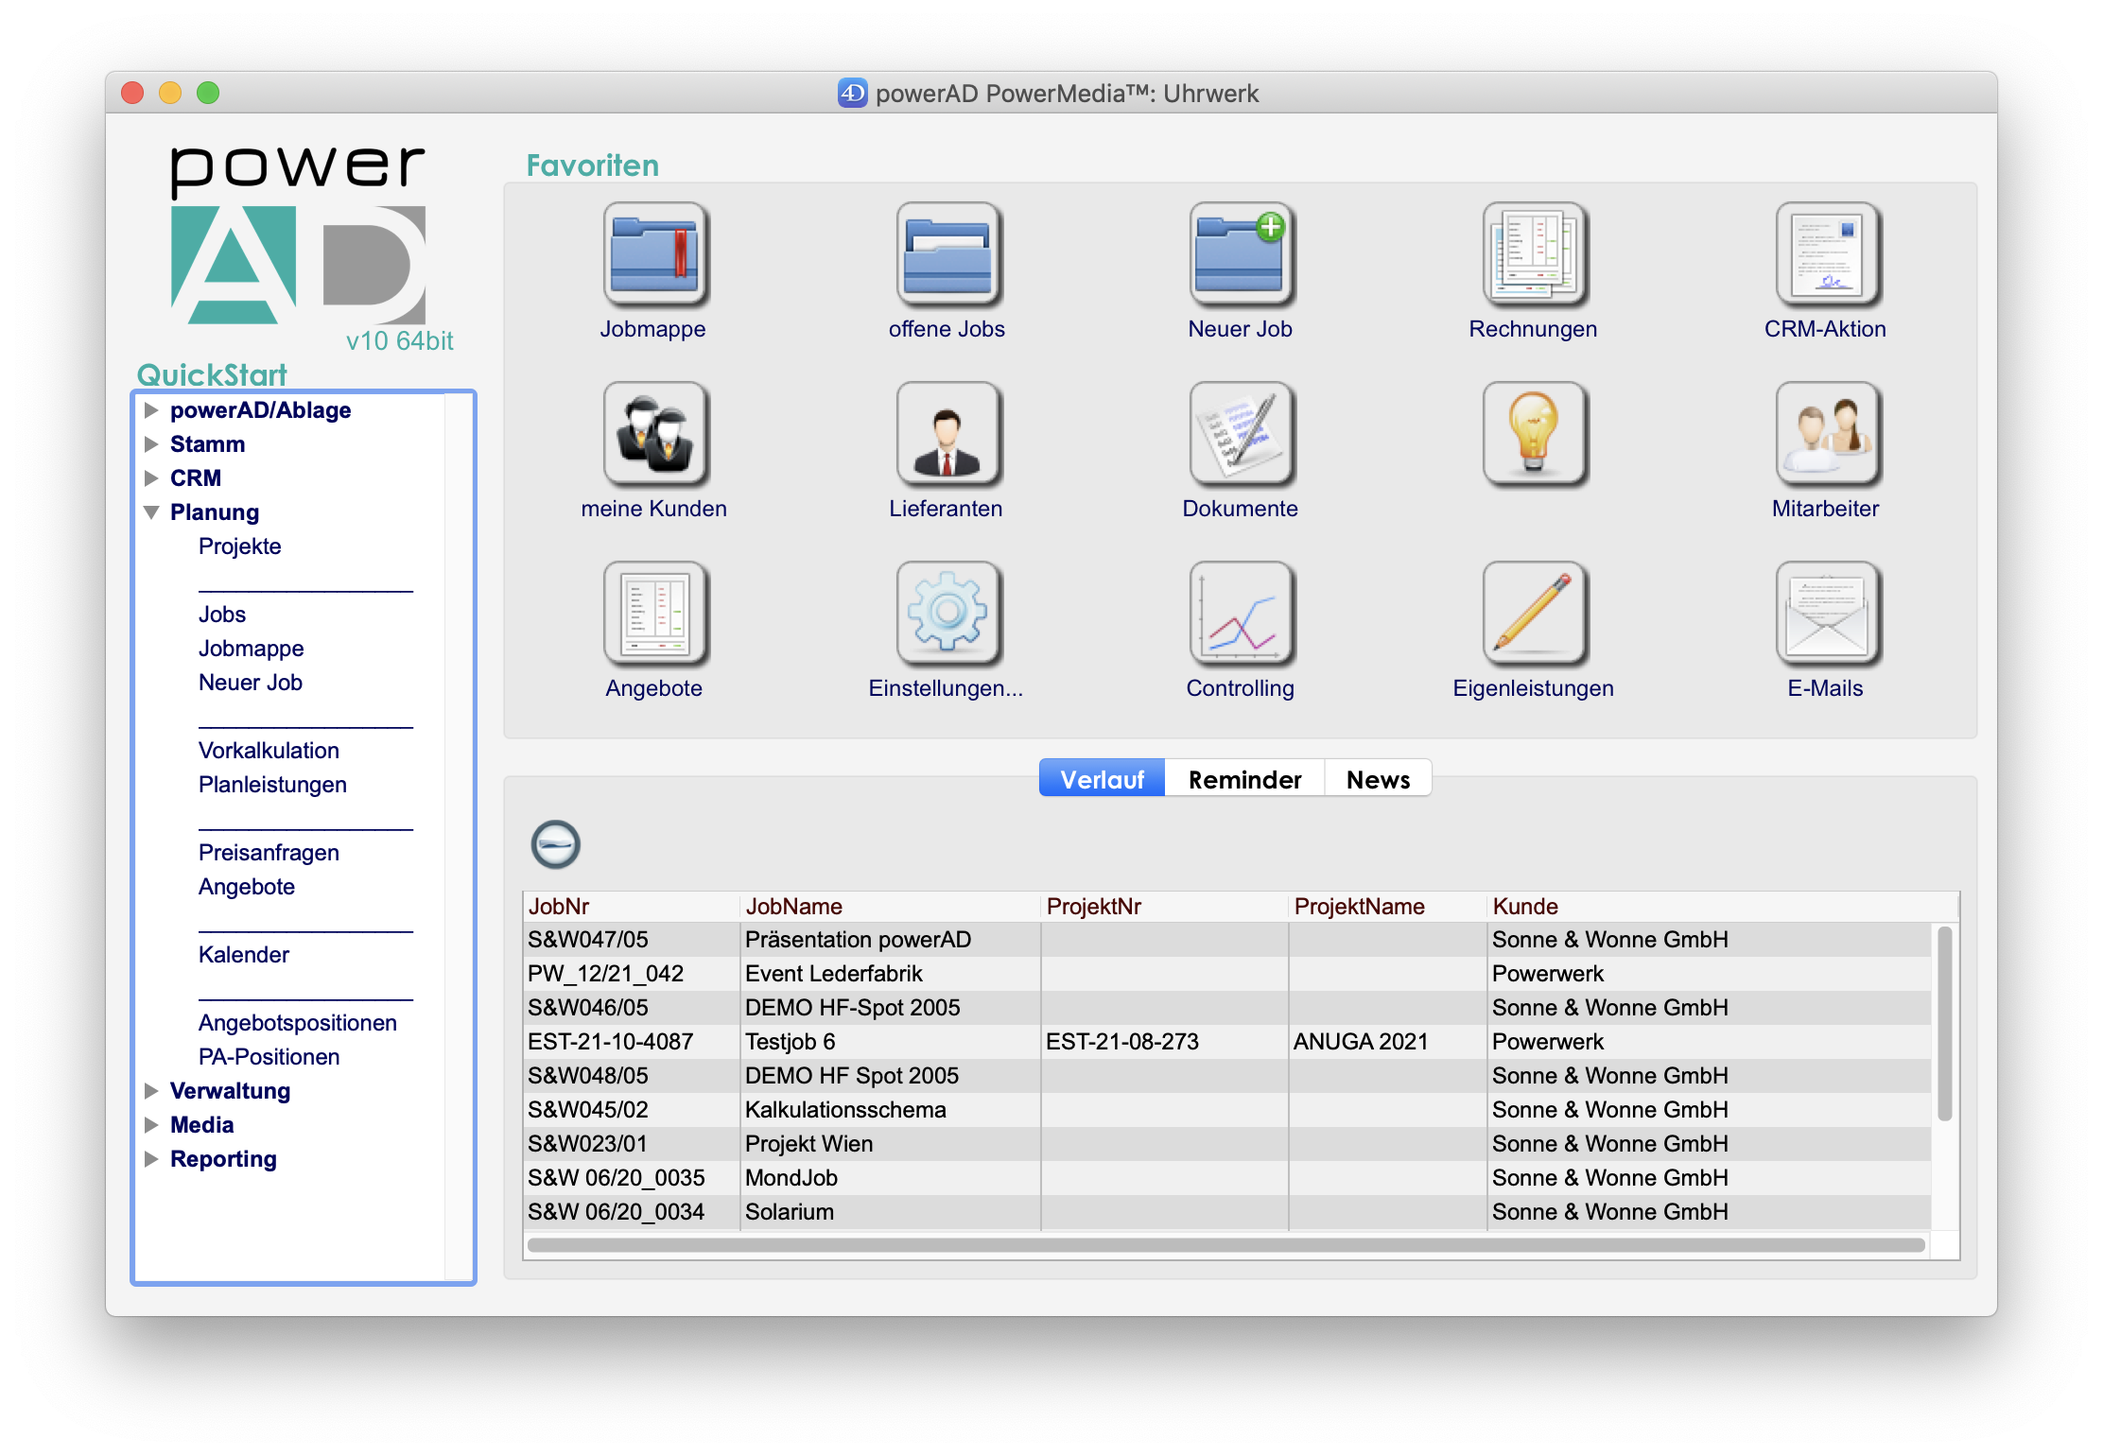2103x1456 pixels.
Task: Sort by the JobName column header
Action: click(889, 907)
